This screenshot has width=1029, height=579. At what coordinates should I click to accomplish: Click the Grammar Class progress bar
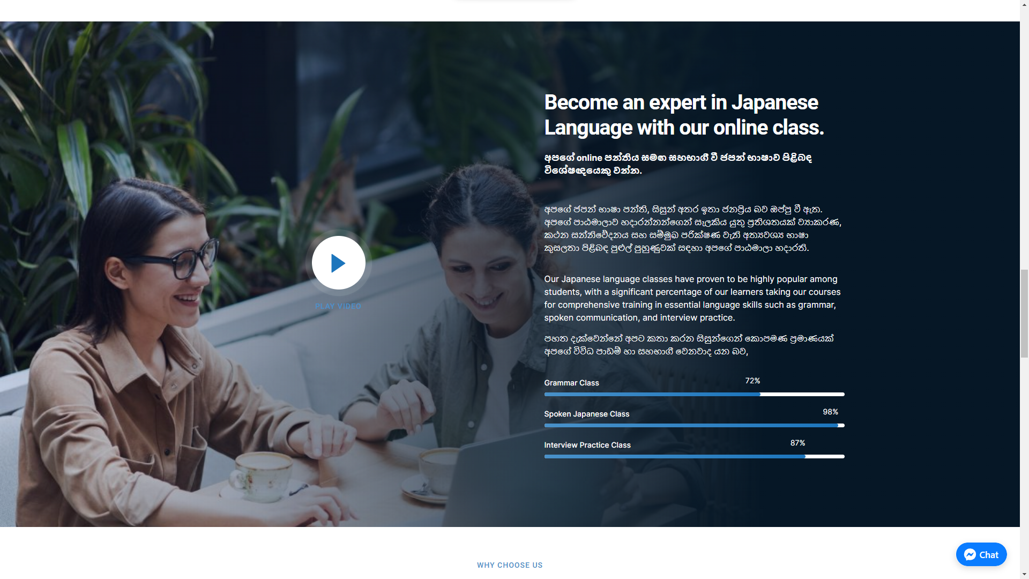coord(694,395)
